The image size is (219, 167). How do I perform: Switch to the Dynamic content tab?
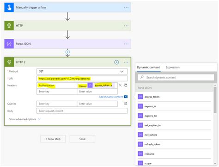148,68
